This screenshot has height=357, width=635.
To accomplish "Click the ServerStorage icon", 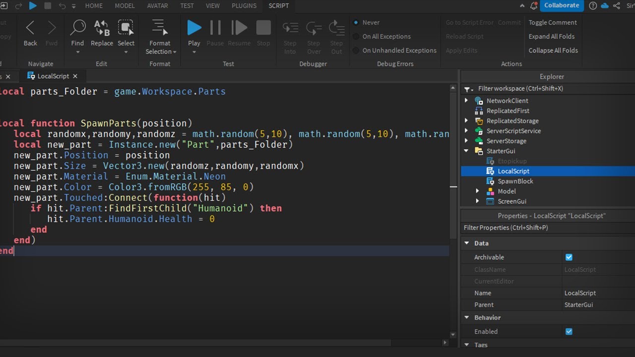I will click(479, 141).
